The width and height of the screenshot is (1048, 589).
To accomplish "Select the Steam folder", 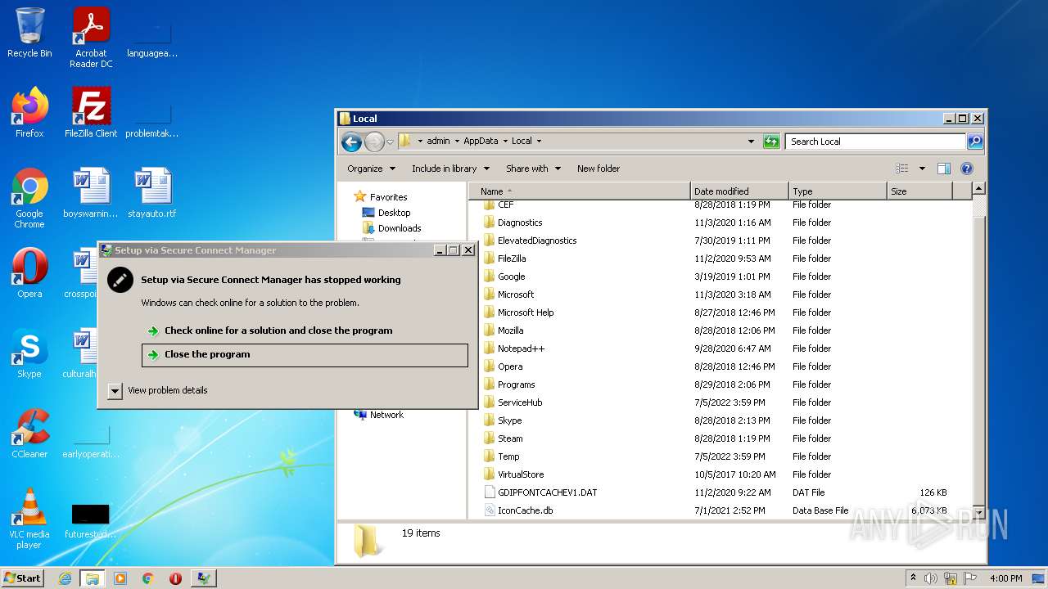I will [510, 438].
